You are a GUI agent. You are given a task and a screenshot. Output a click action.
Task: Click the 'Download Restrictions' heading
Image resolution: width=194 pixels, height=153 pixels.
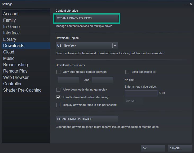[x=70, y=65]
